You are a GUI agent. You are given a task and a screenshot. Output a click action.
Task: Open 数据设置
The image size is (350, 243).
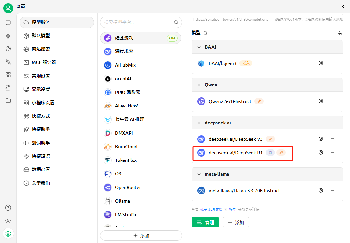[57, 170]
